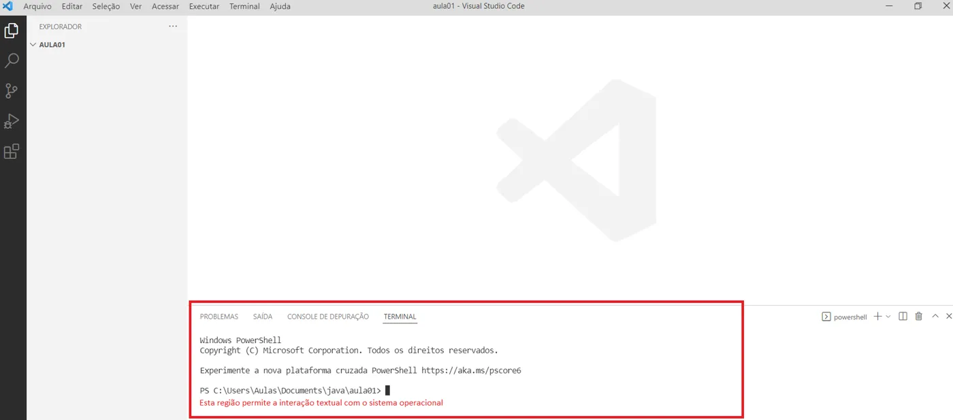This screenshot has height=420, width=953.
Task: Switch to the CONSOLE DE DEPURAÇÃO tab
Action: [328, 317]
